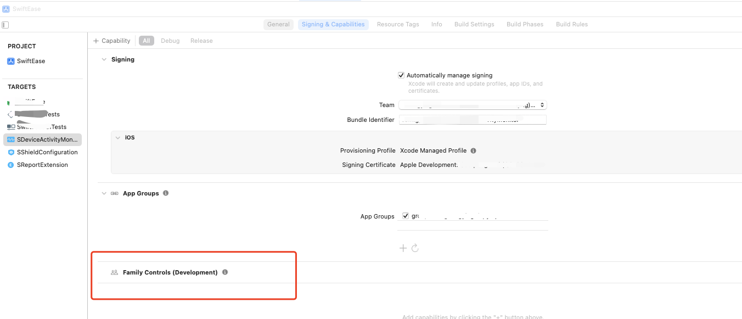The height and width of the screenshot is (319, 742).
Task: Click the Xcode Managed Profile text
Action: point(433,150)
